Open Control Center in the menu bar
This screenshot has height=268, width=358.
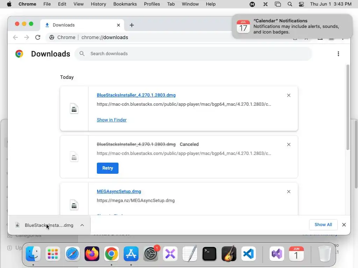click(x=301, y=4)
